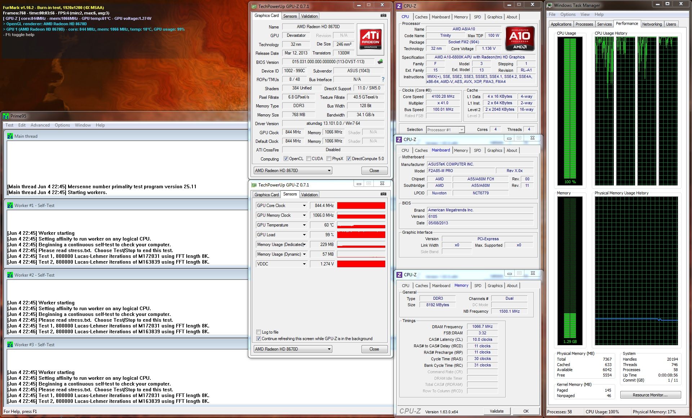The image size is (692, 418).
Task: Open the GPU Temperature sensor dropdown
Action: click(x=304, y=225)
